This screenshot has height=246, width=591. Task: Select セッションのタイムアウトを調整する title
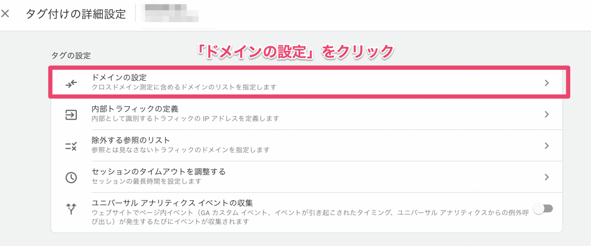(159, 172)
